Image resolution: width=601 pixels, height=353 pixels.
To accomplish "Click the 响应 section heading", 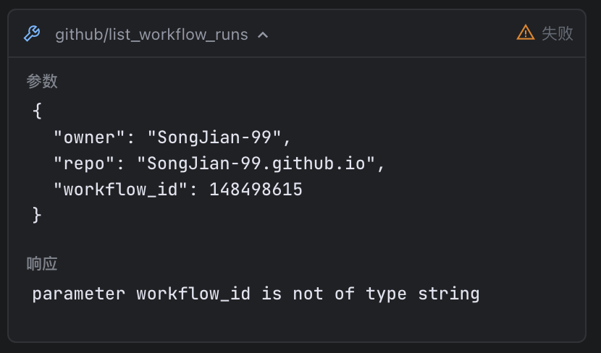I will click(42, 264).
